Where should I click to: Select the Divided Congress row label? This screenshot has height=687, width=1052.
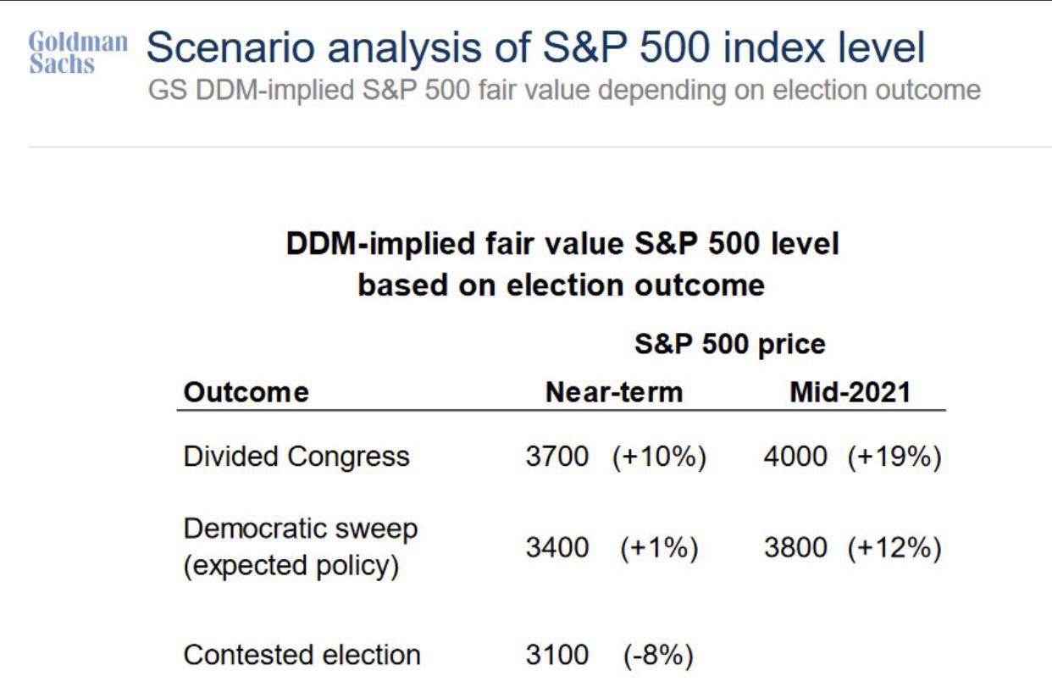[296, 457]
